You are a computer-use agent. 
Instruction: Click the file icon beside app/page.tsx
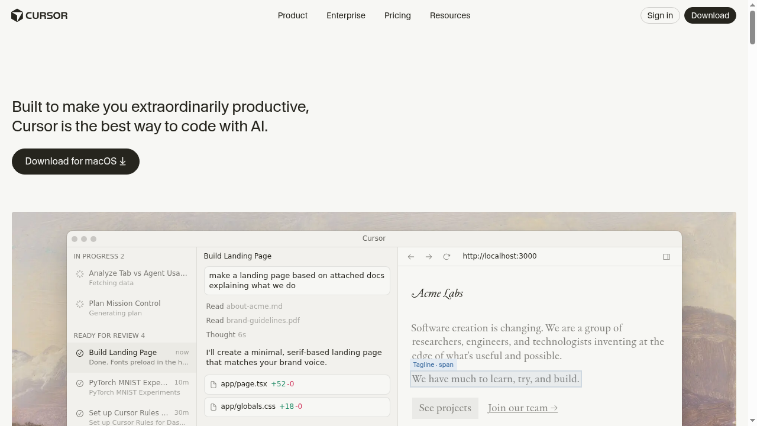[213, 384]
